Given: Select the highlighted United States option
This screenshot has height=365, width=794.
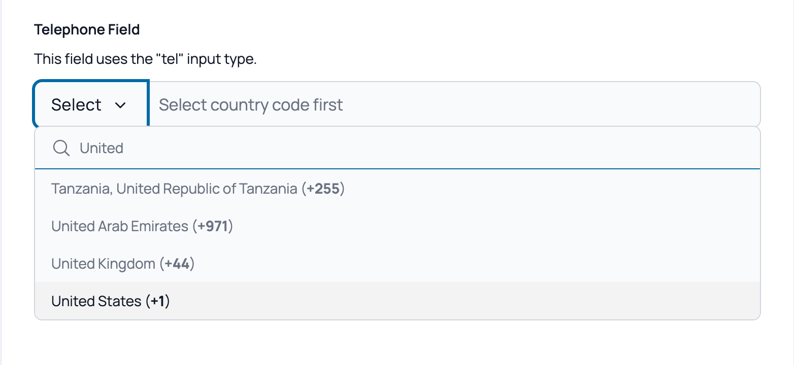Looking at the screenshot, I should point(111,301).
